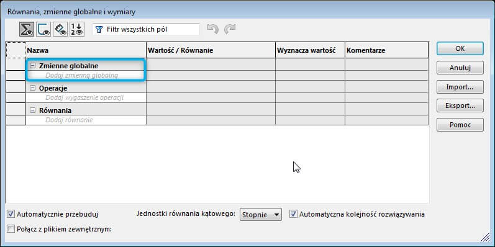
Task: Switch to Sketch Equation View icon
Action: [43, 30]
